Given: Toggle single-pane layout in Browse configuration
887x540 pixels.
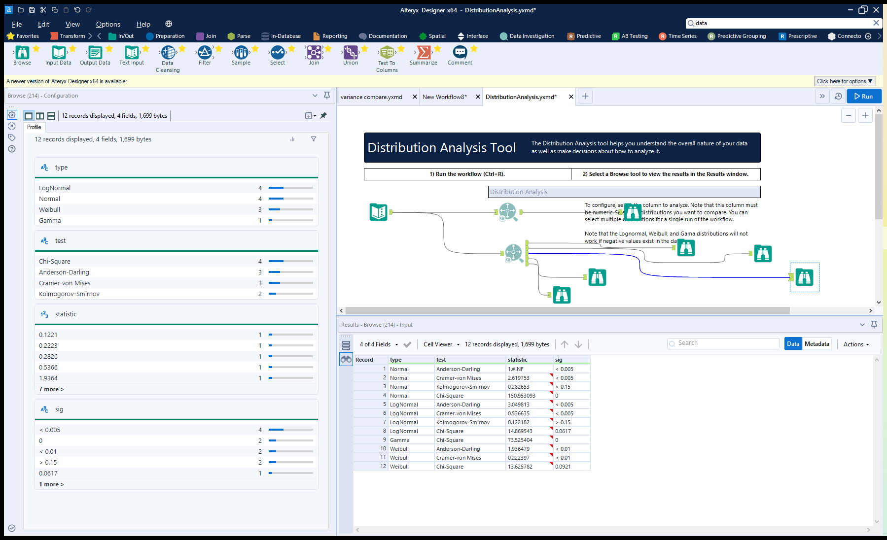Looking at the screenshot, I should [x=29, y=115].
